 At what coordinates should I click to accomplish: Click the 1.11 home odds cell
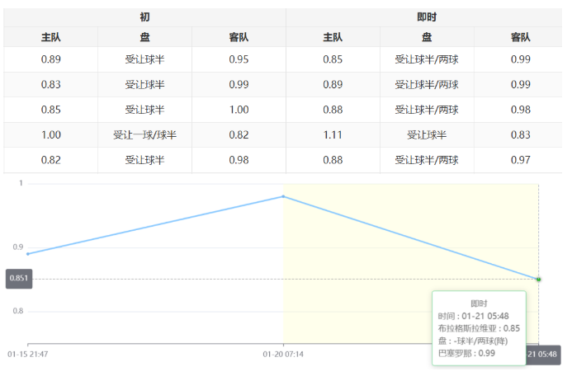[x=333, y=135]
